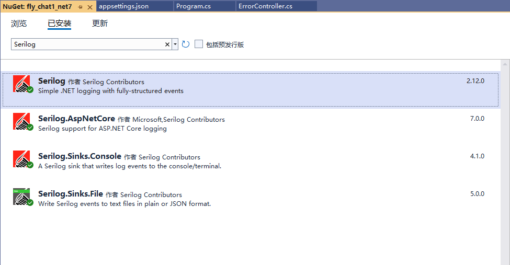Open the 更新 tab
The width and height of the screenshot is (510, 265).
click(x=100, y=24)
